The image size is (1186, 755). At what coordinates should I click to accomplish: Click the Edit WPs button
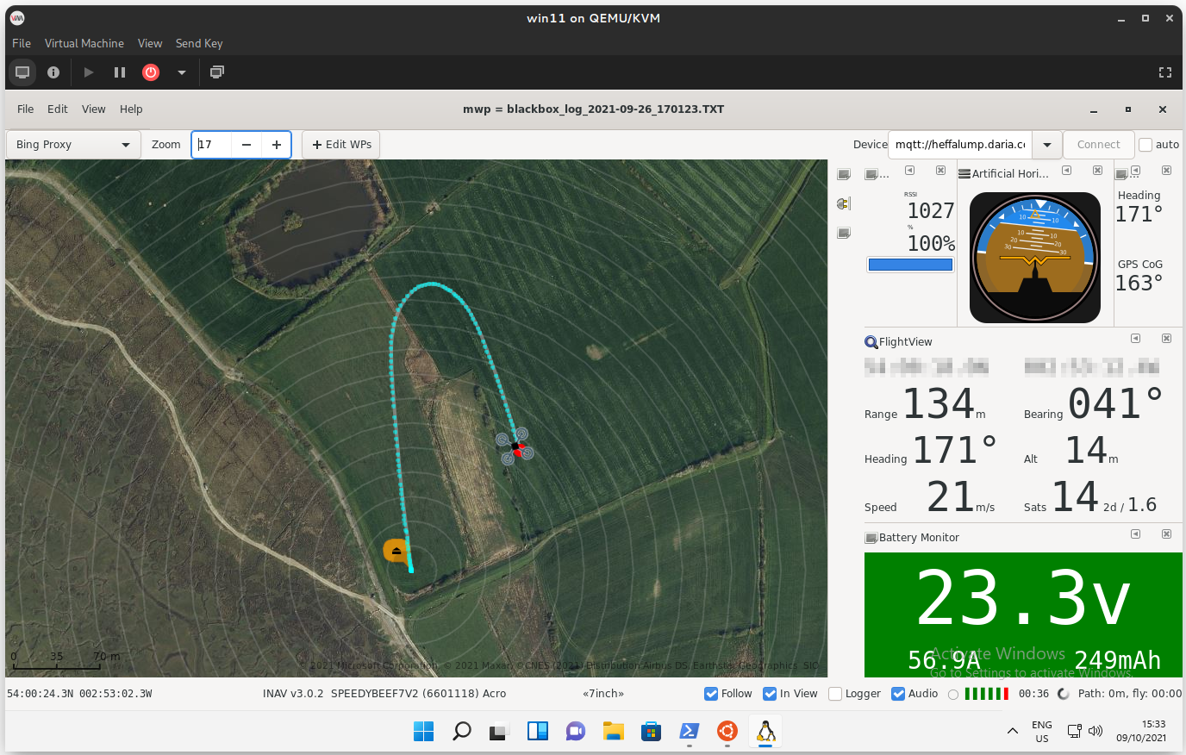(x=341, y=145)
